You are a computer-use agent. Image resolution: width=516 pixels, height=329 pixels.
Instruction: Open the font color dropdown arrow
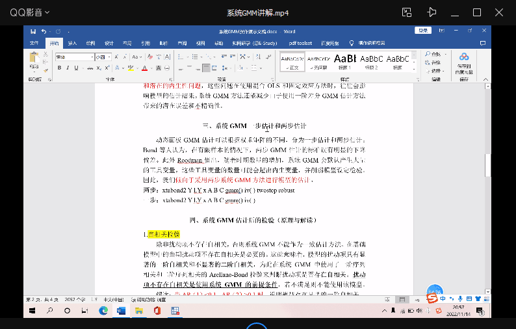151,68
